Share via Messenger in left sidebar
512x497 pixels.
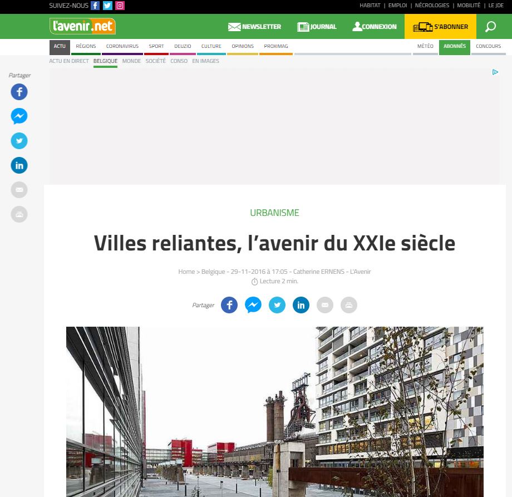pyautogui.click(x=19, y=116)
